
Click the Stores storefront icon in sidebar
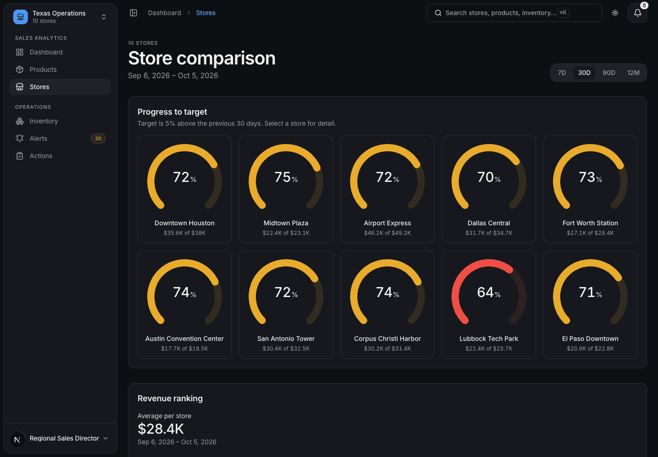(x=20, y=87)
